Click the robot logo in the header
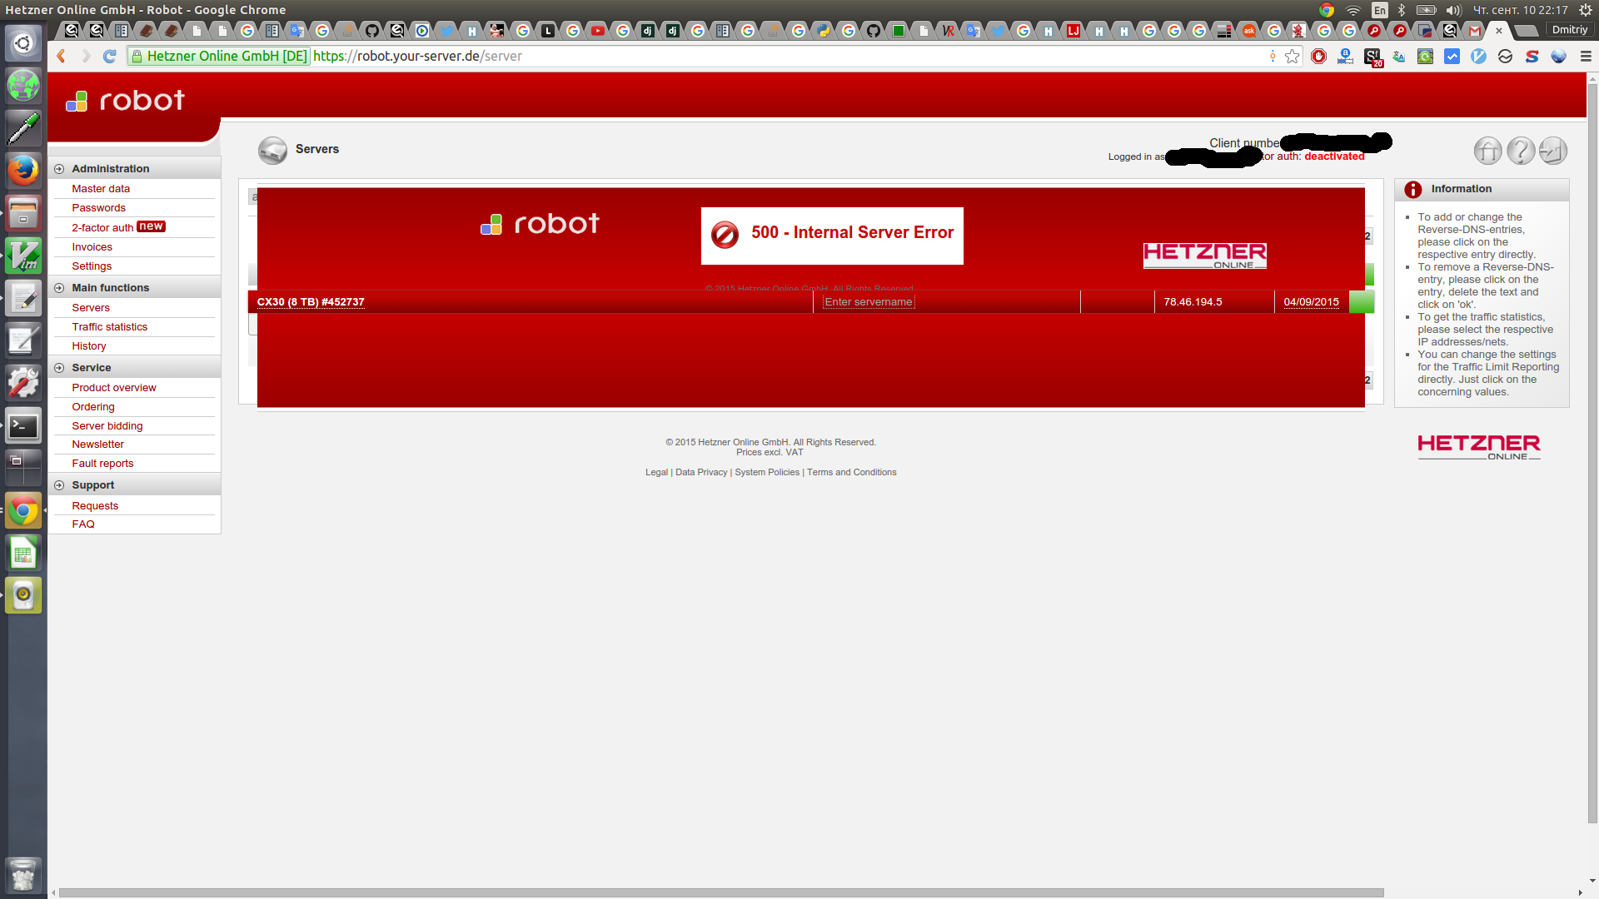The image size is (1599, 899). click(x=126, y=101)
